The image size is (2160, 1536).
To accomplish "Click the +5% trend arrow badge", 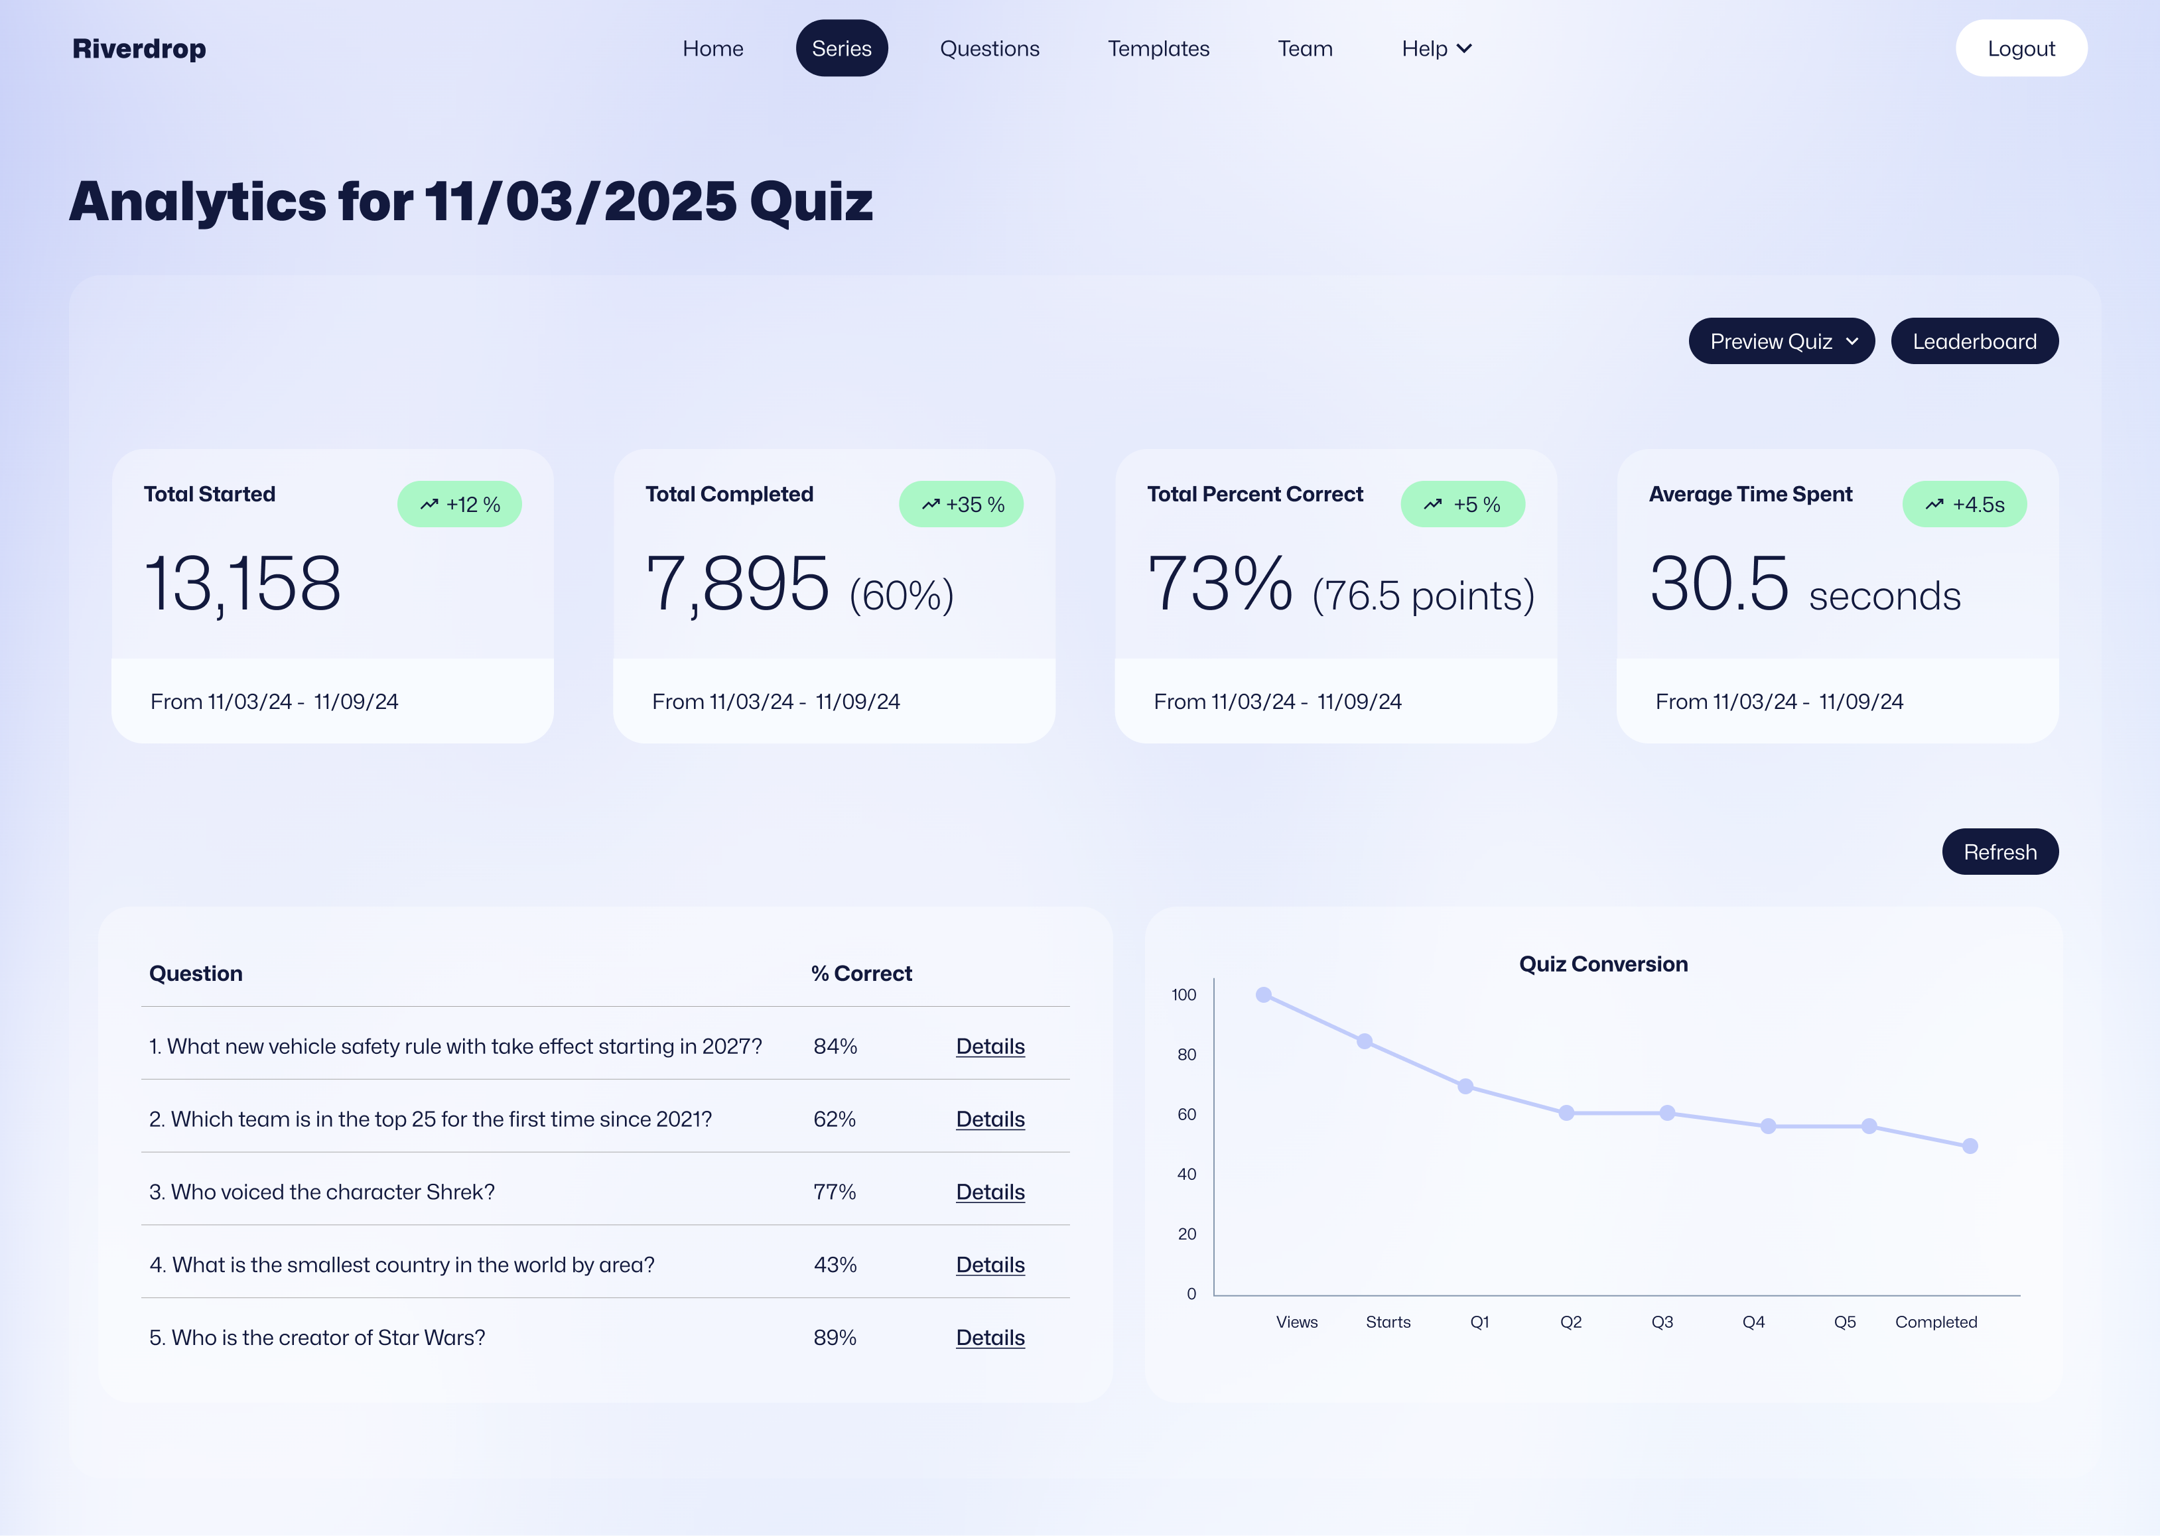I will (1461, 504).
